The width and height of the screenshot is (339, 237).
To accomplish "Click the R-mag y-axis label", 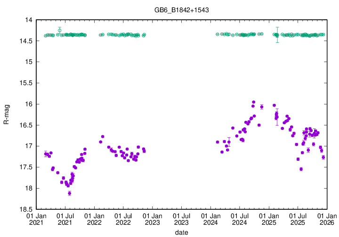I will (x=6, y=114).
